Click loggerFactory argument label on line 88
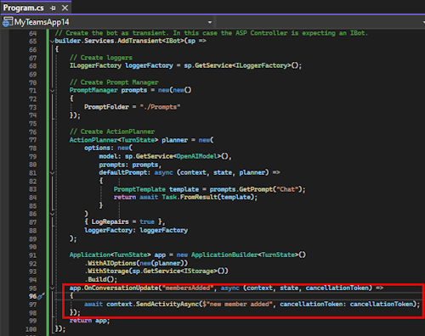425x336 pixels. click(x=108, y=230)
